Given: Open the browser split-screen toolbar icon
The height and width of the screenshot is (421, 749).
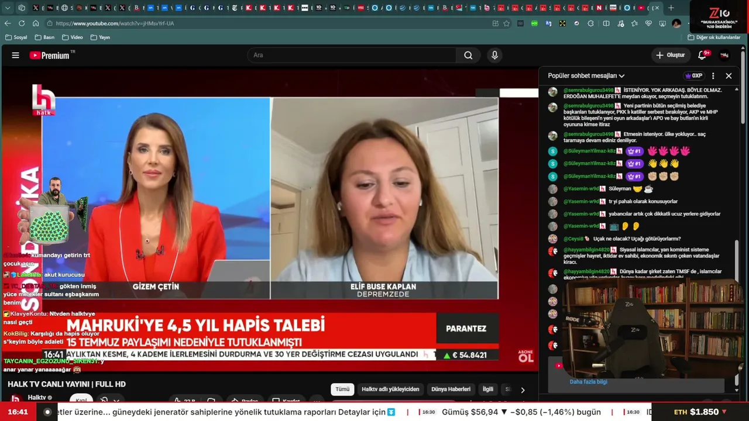Looking at the screenshot, I should [x=606, y=23].
